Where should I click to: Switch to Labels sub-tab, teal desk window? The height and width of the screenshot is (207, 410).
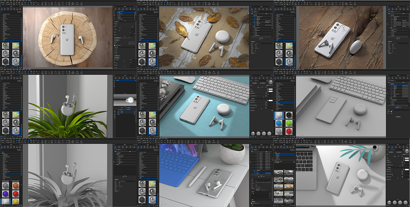click(266, 87)
